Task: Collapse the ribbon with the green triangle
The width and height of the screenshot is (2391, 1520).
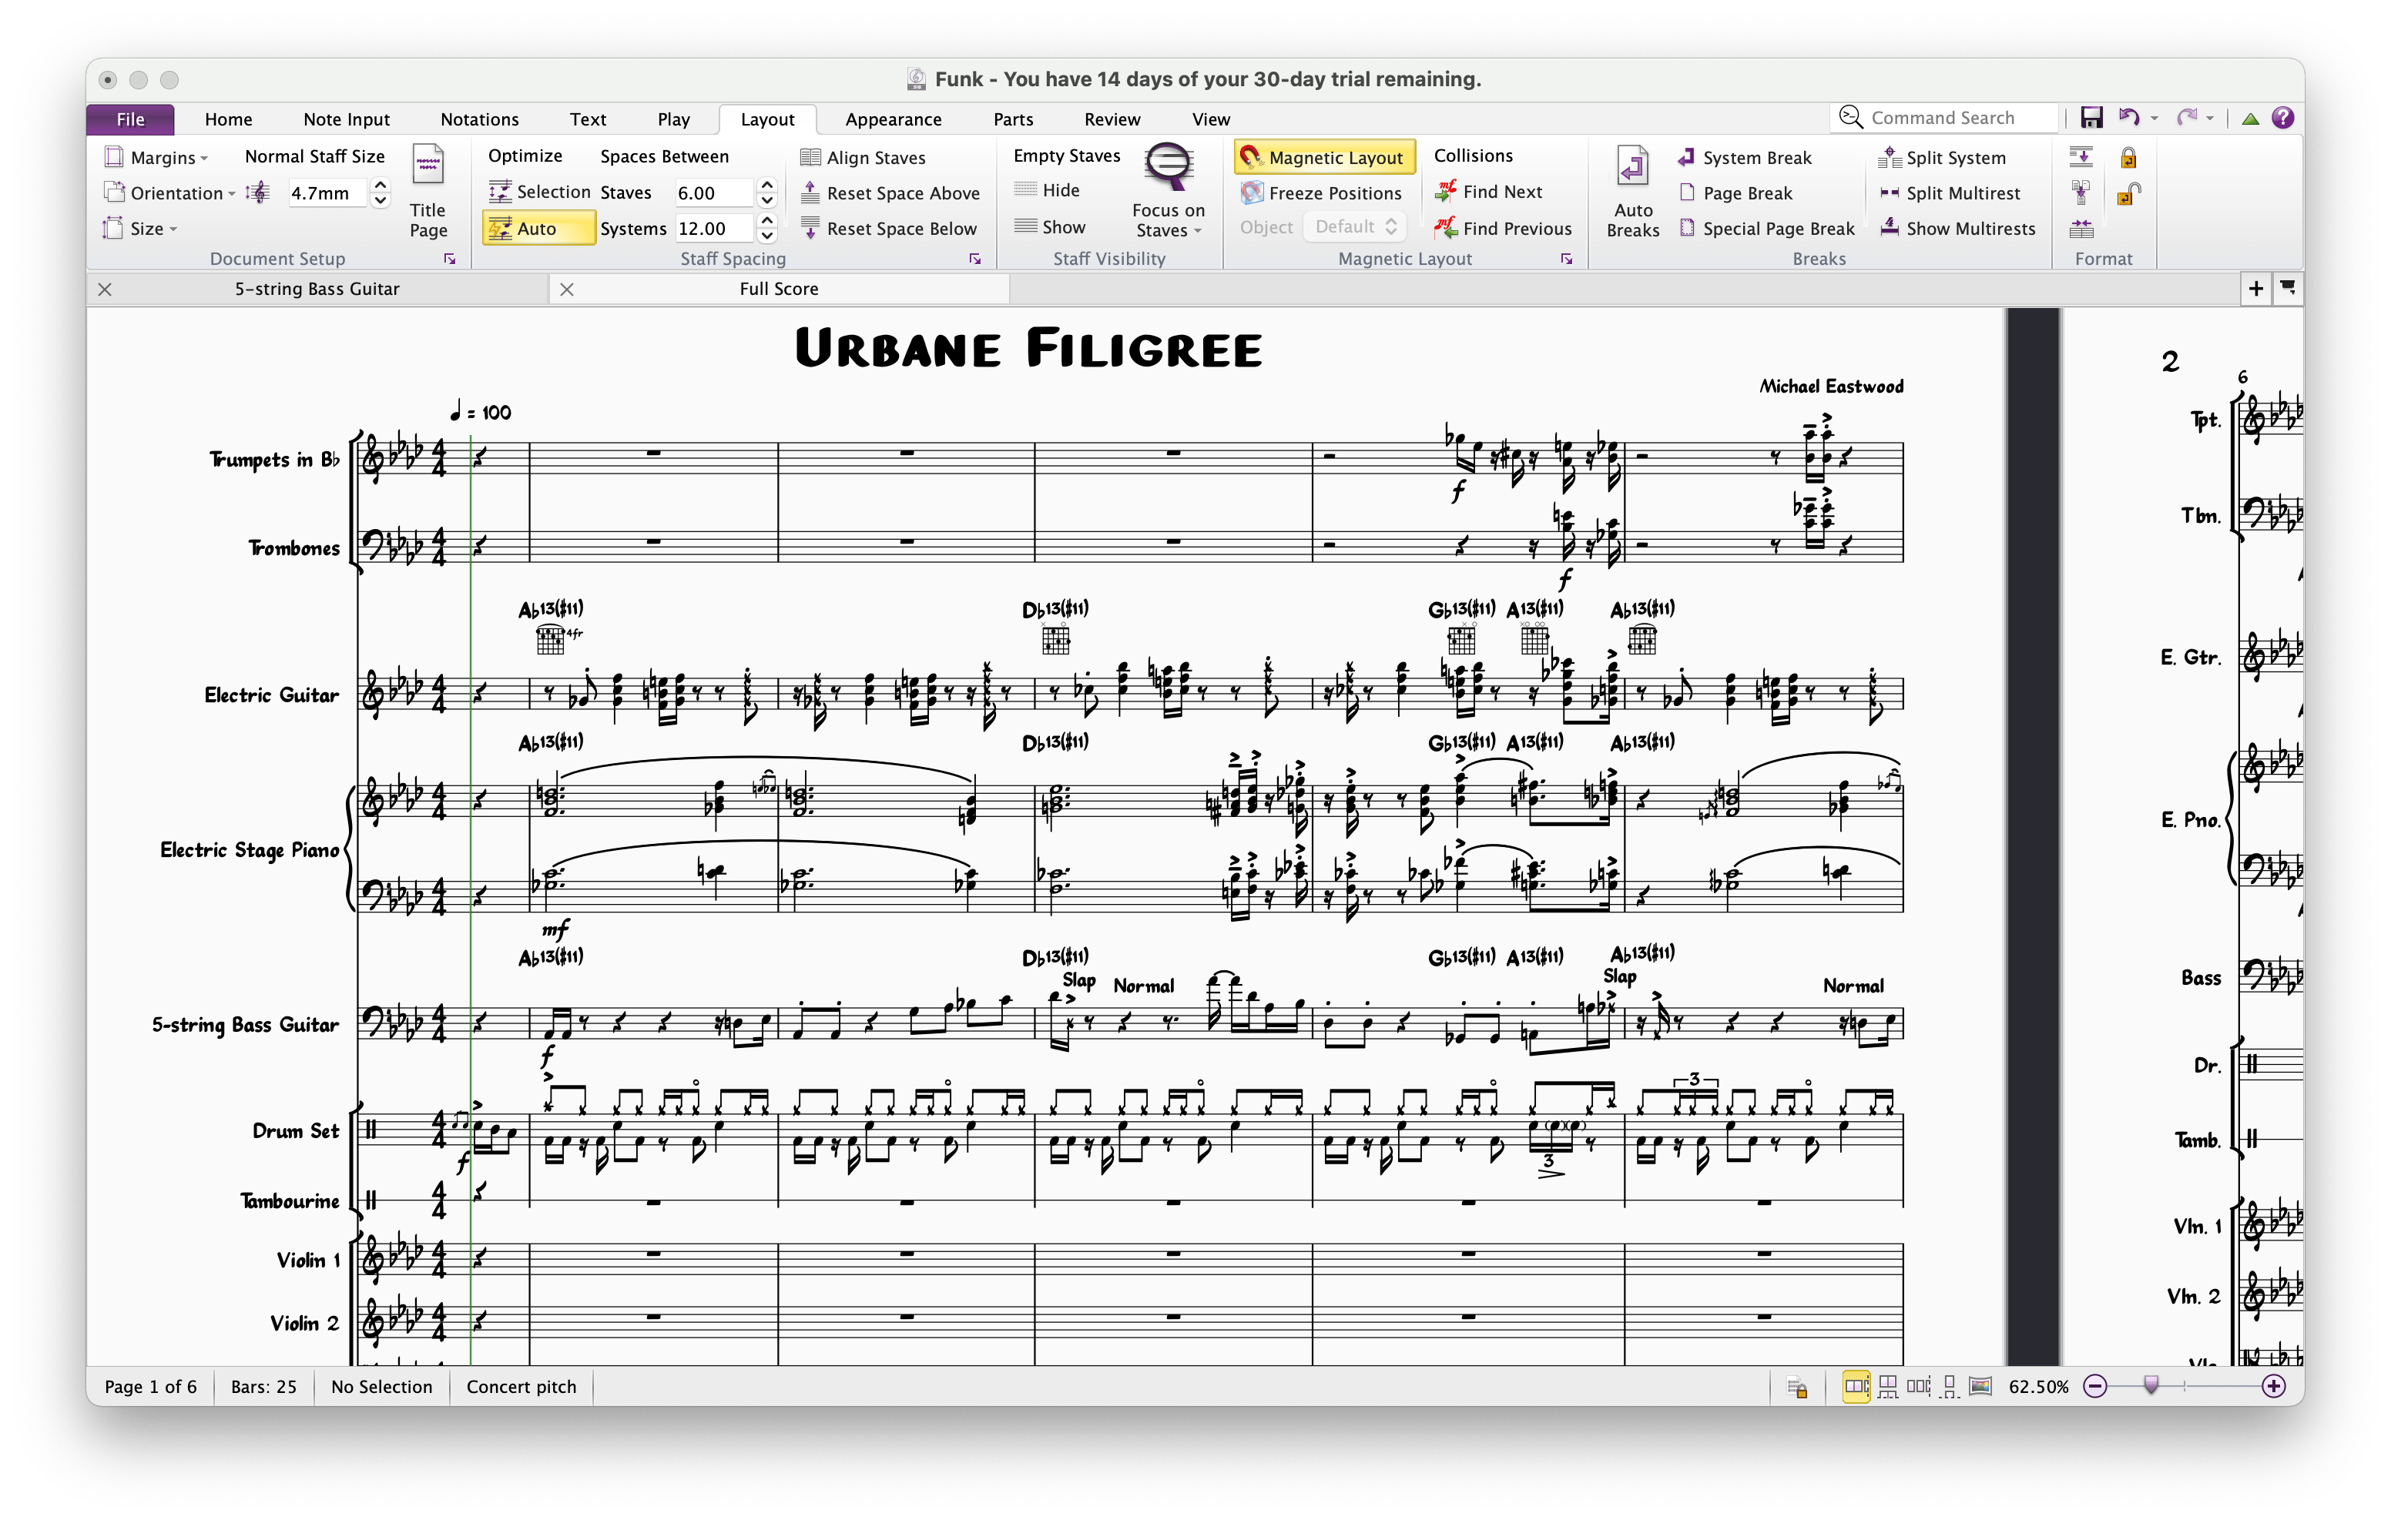Action: pos(2250,119)
